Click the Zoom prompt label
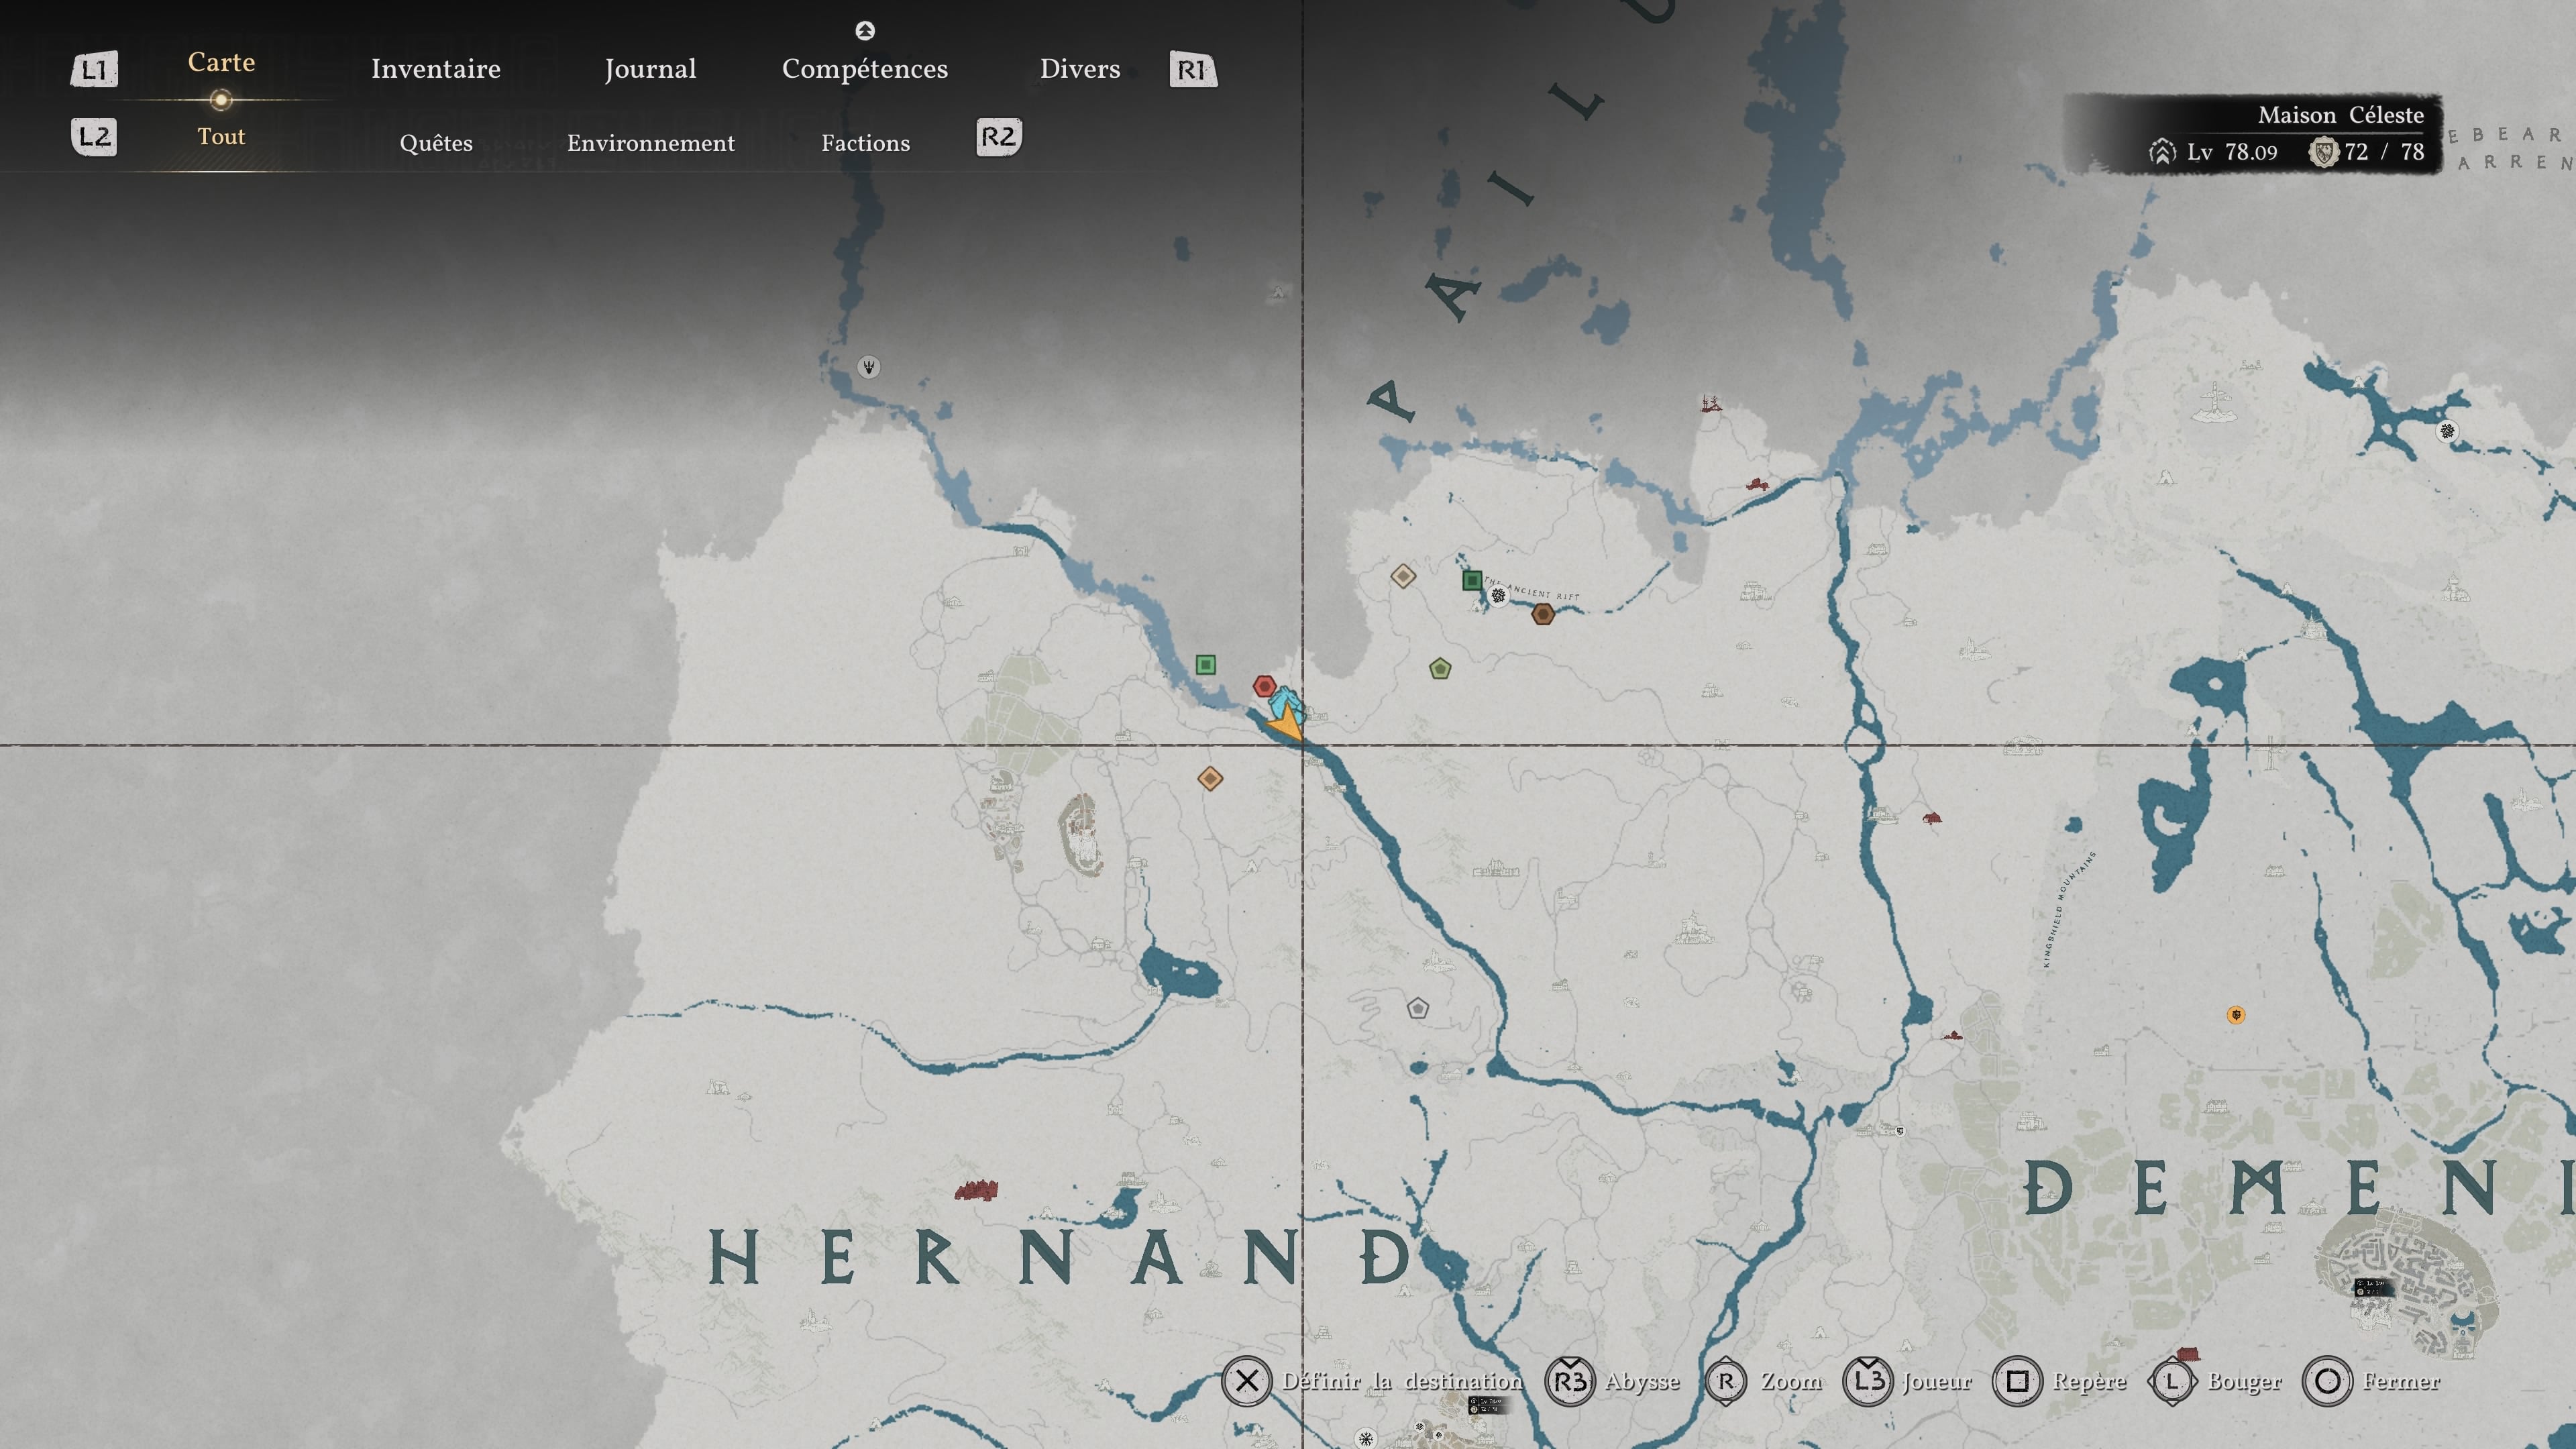This screenshot has width=2576, height=1449. [1791, 1381]
